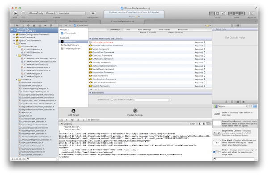Viewport: 268px width, 175px height.
Task: Switch to the Assistant editor
Action: tap(218, 13)
